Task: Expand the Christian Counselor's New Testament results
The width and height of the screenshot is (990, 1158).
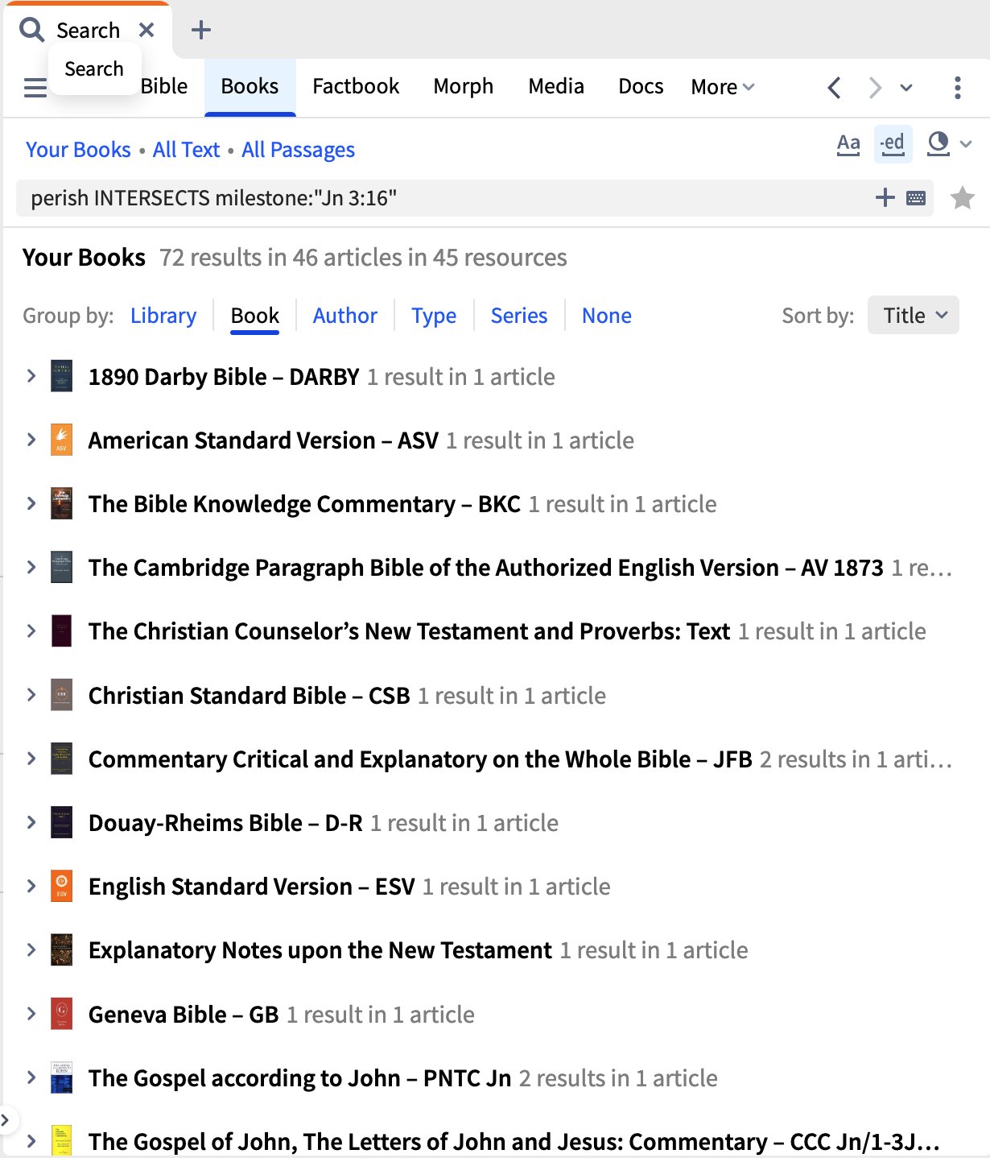Action: pyautogui.click(x=31, y=631)
